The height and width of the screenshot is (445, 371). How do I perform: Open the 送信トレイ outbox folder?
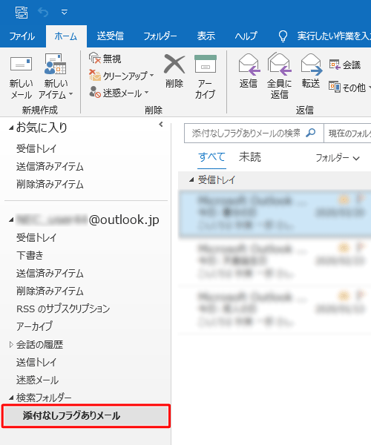point(36,362)
